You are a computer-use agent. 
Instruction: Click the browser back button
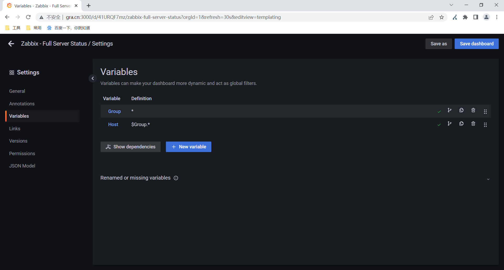click(7, 17)
